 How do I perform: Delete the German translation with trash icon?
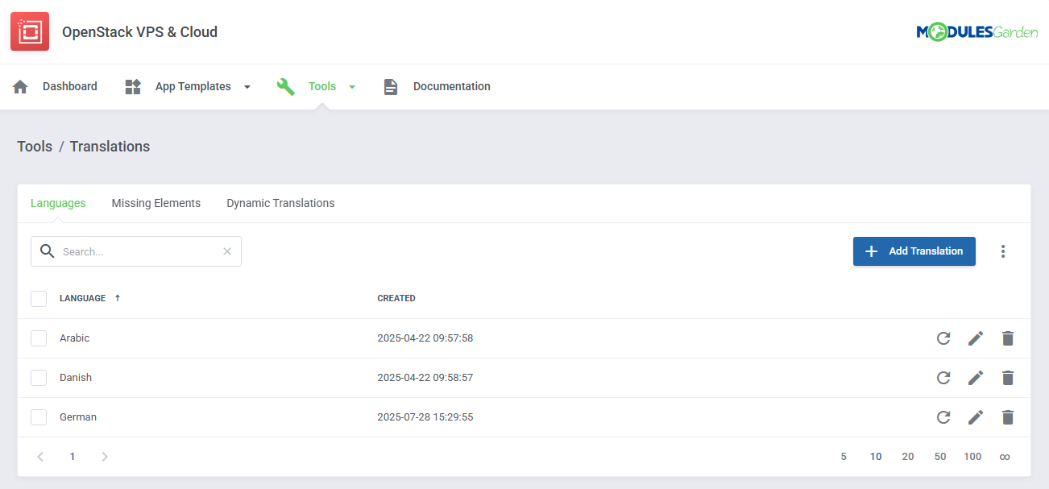tap(1007, 417)
